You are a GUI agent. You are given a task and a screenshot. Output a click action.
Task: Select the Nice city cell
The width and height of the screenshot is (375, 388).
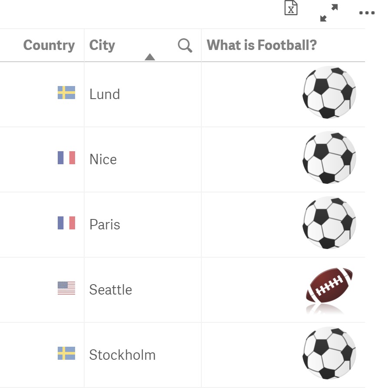pyautogui.click(x=143, y=159)
